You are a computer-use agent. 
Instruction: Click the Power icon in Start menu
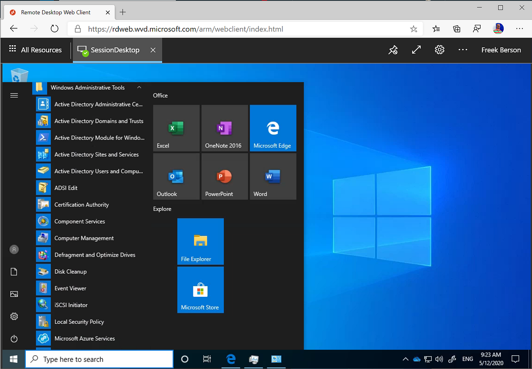pos(14,339)
